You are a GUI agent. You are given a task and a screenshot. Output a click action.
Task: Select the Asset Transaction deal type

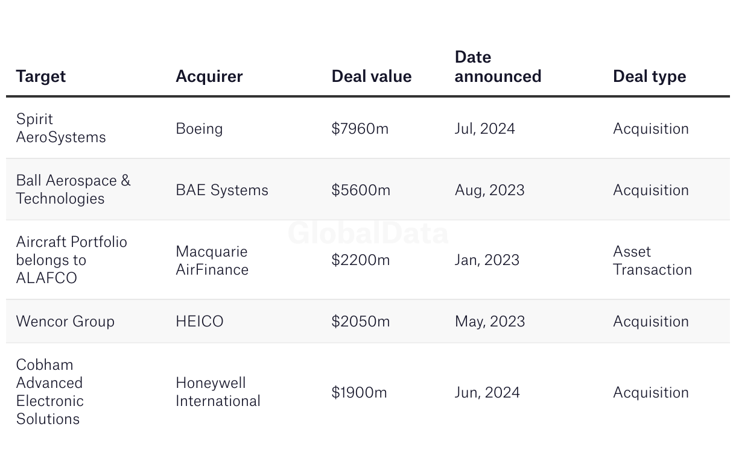point(652,260)
